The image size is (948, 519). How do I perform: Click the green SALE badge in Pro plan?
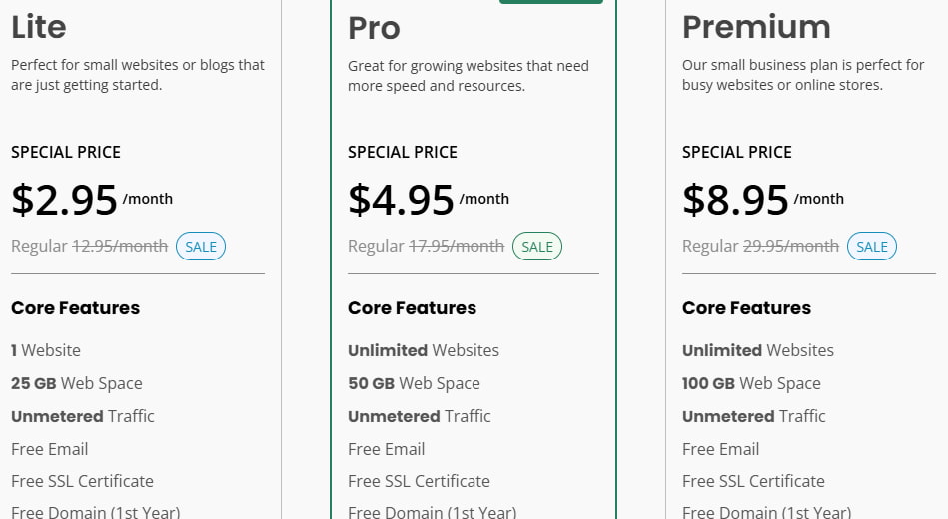coord(537,247)
